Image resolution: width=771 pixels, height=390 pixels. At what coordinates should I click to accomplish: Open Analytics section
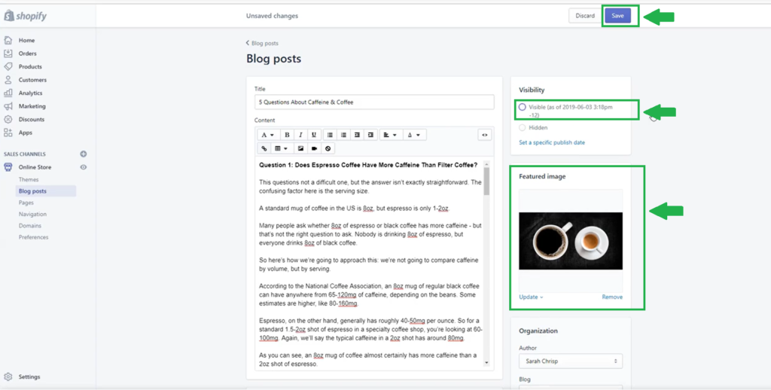pos(30,93)
